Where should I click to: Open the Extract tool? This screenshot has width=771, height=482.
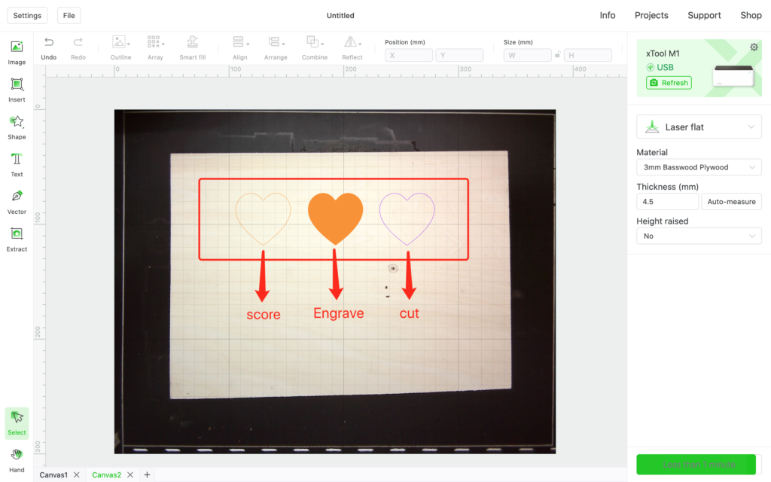[17, 239]
